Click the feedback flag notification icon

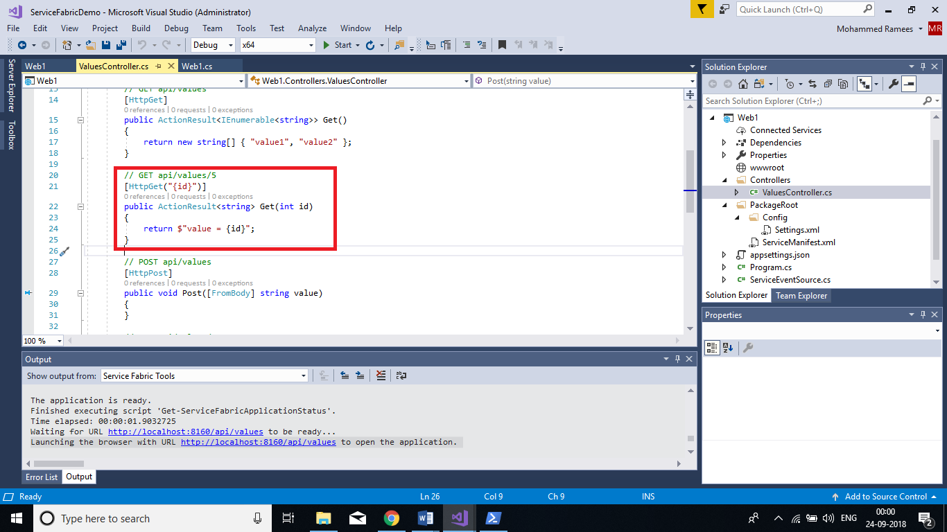pyautogui.click(x=701, y=9)
